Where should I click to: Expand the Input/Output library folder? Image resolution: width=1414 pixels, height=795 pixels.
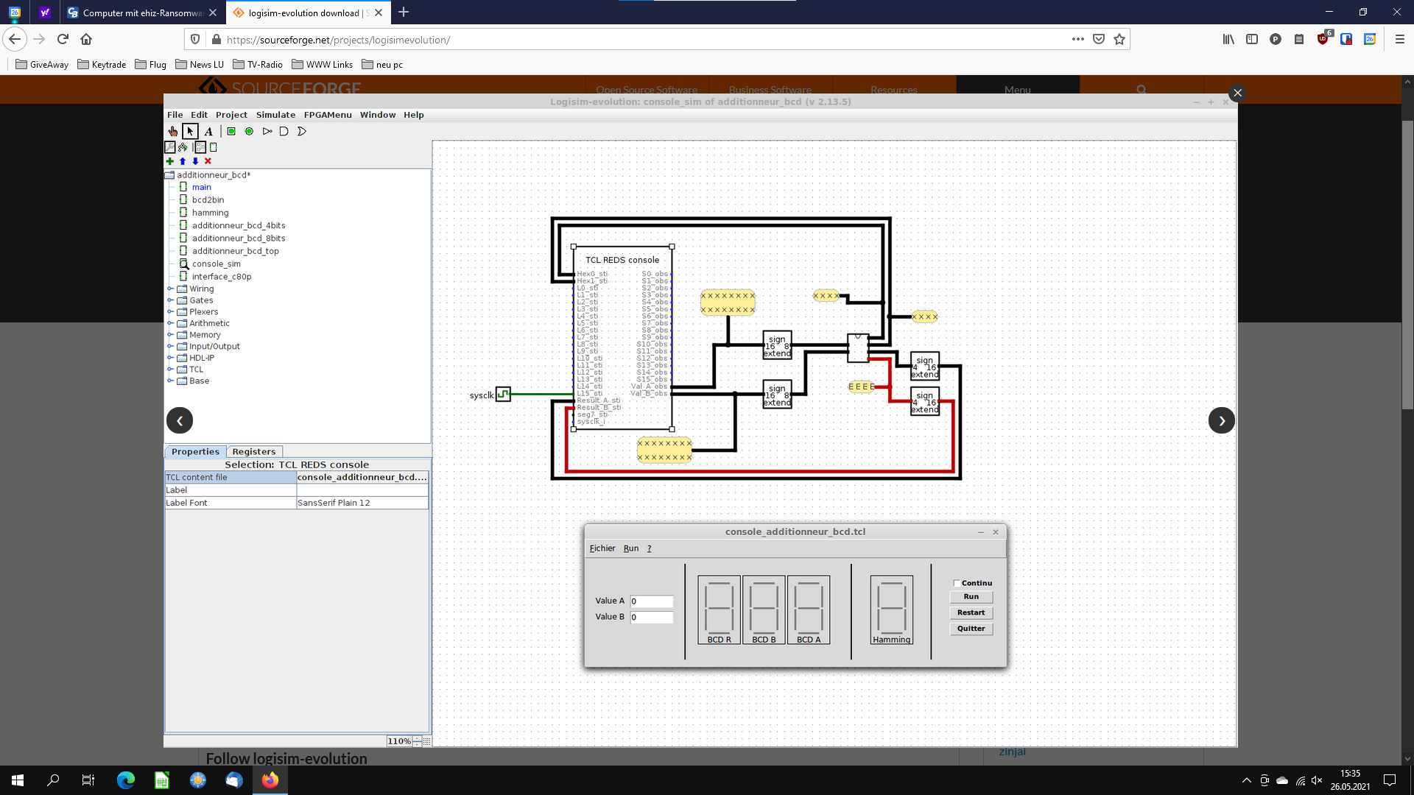tap(170, 346)
